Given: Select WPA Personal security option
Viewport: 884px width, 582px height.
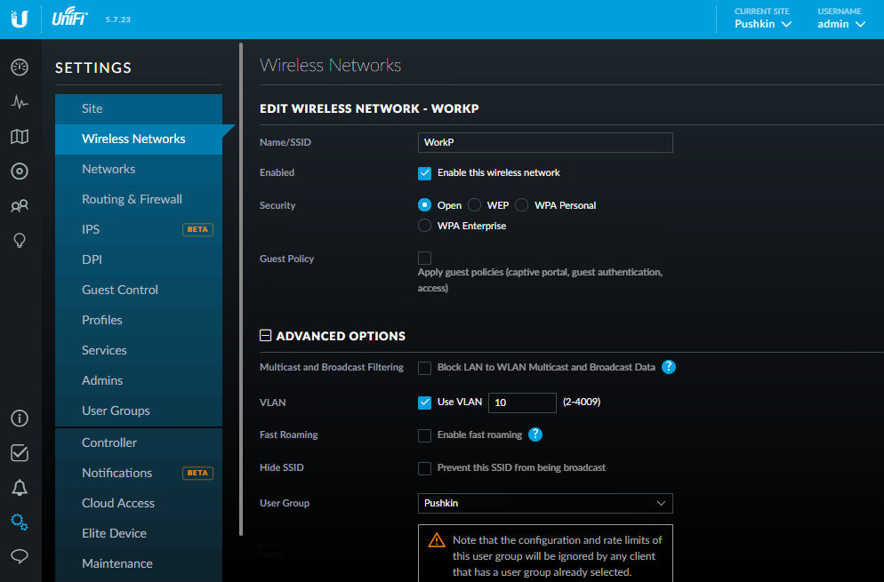Looking at the screenshot, I should pyautogui.click(x=521, y=205).
